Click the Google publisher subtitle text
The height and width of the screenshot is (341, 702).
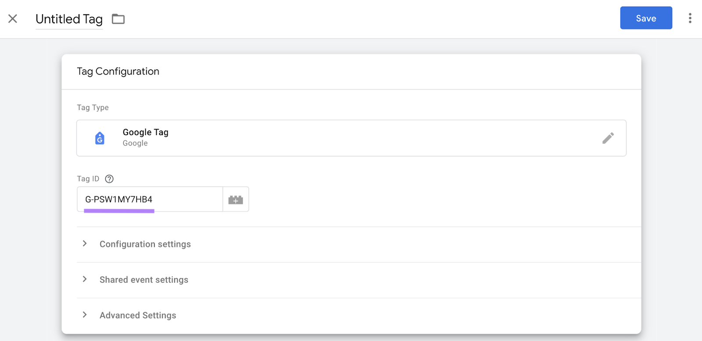coord(135,143)
